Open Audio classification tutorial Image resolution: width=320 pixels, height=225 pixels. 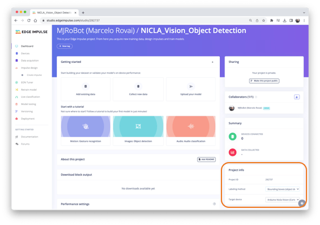click(x=191, y=131)
